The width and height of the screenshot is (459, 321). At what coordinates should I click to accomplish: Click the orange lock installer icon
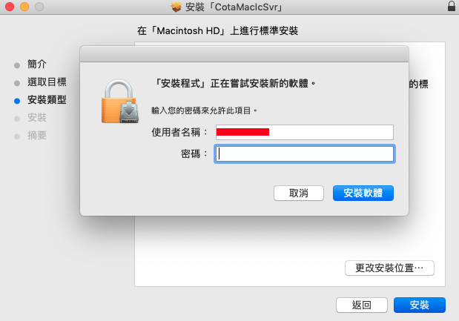(120, 102)
